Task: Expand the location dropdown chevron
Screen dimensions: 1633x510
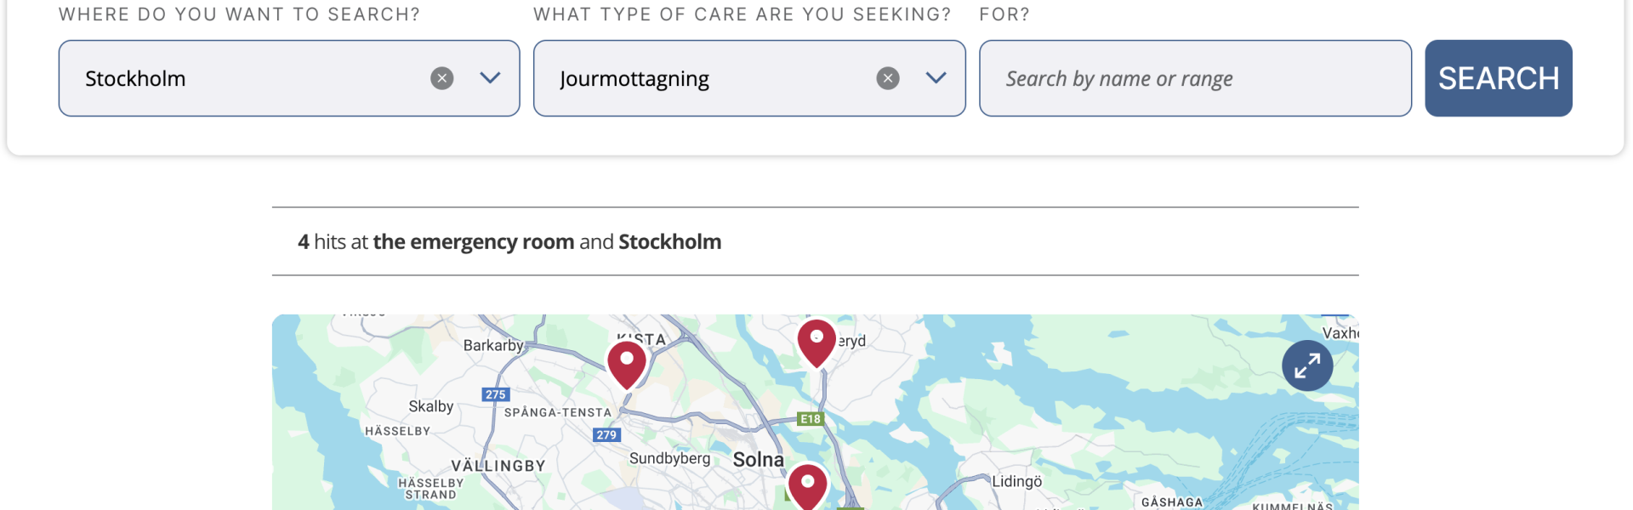Action: (x=490, y=78)
